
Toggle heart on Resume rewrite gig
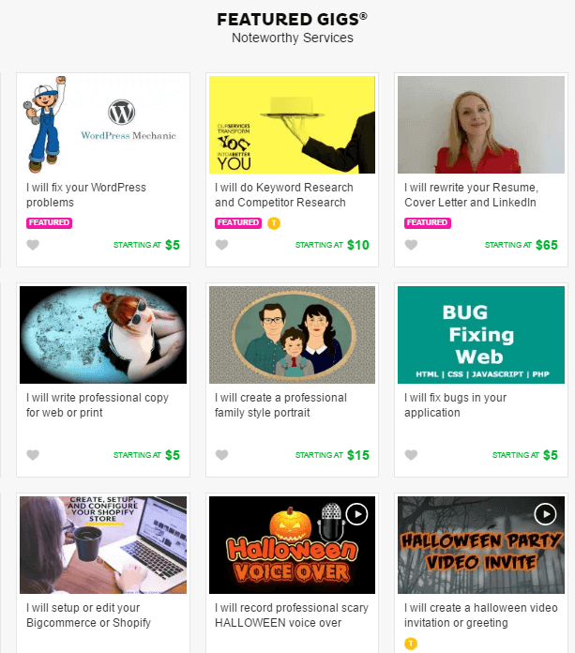pyautogui.click(x=411, y=245)
